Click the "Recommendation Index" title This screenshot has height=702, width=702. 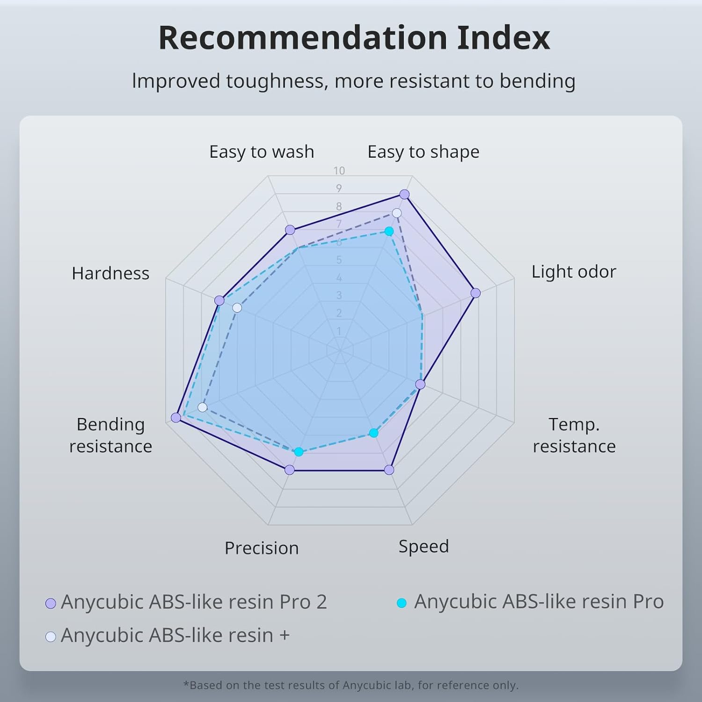click(x=354, y=37)
